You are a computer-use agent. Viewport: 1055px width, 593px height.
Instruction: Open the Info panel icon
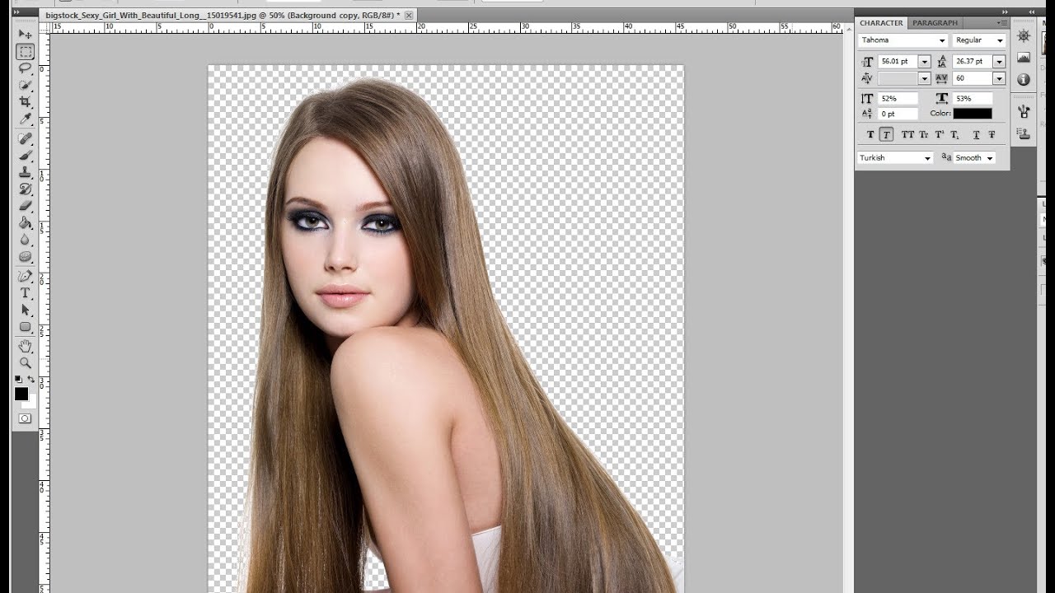[x=1024, y=79]
